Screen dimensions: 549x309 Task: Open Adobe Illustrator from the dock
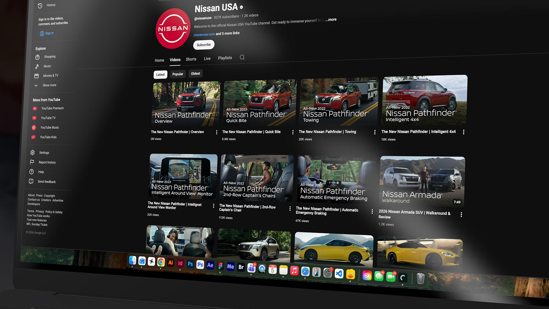pyautogui.click(x=171, y=263)
